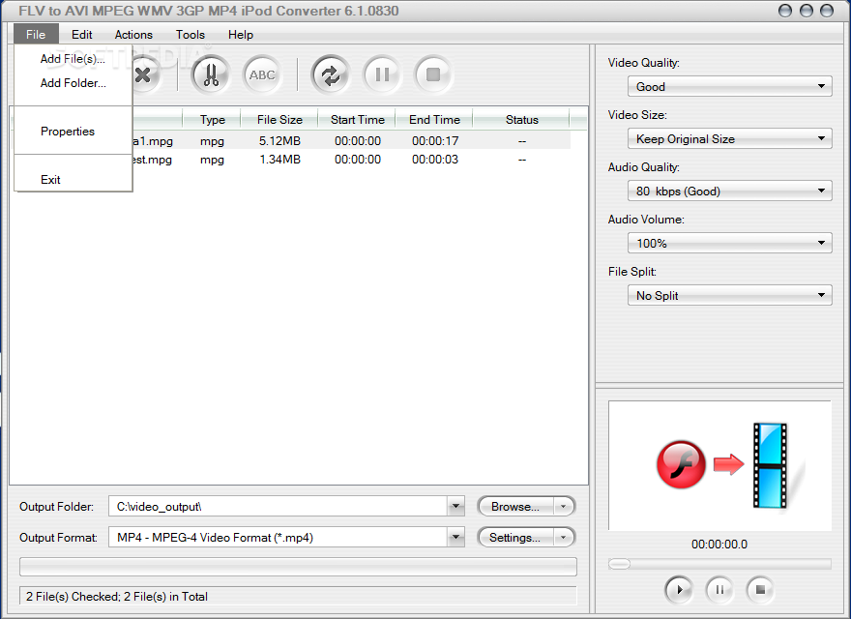Click the Browse... button

(515, 506)
